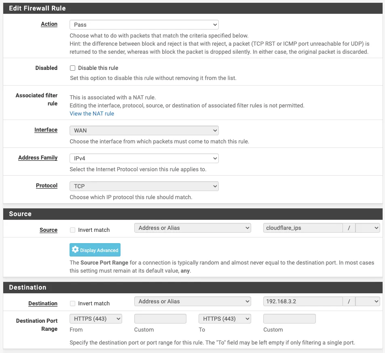The width and height of the screenshot is (385, 353).
Task: Open Destination Port From dropdown HTTPS (443)
Action: tap(96, 319)
